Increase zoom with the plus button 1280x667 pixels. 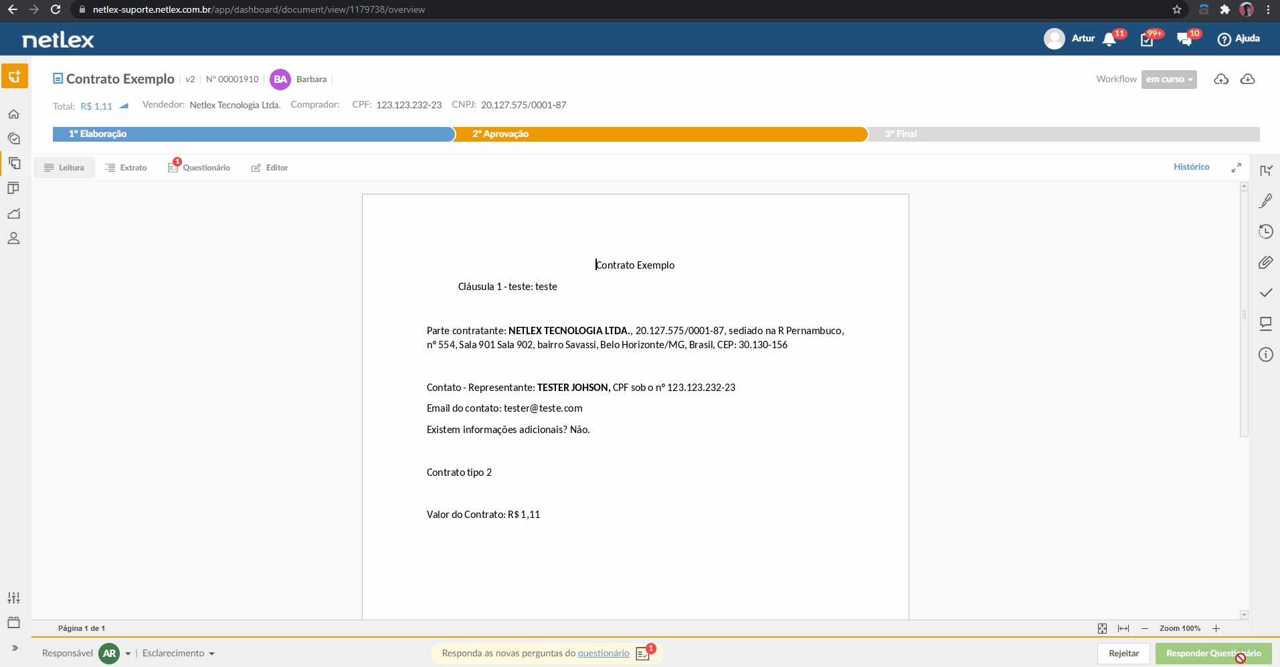click(x=1216, y=628)
